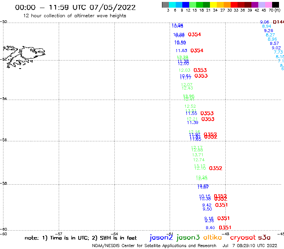The image size is (284, 249).
Task: Click the '12.03' wave height value
Action: (x=184, y=70)
